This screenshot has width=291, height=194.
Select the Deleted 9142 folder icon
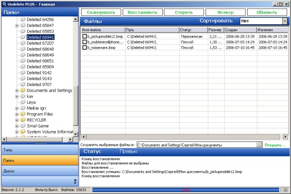(23, 72)
